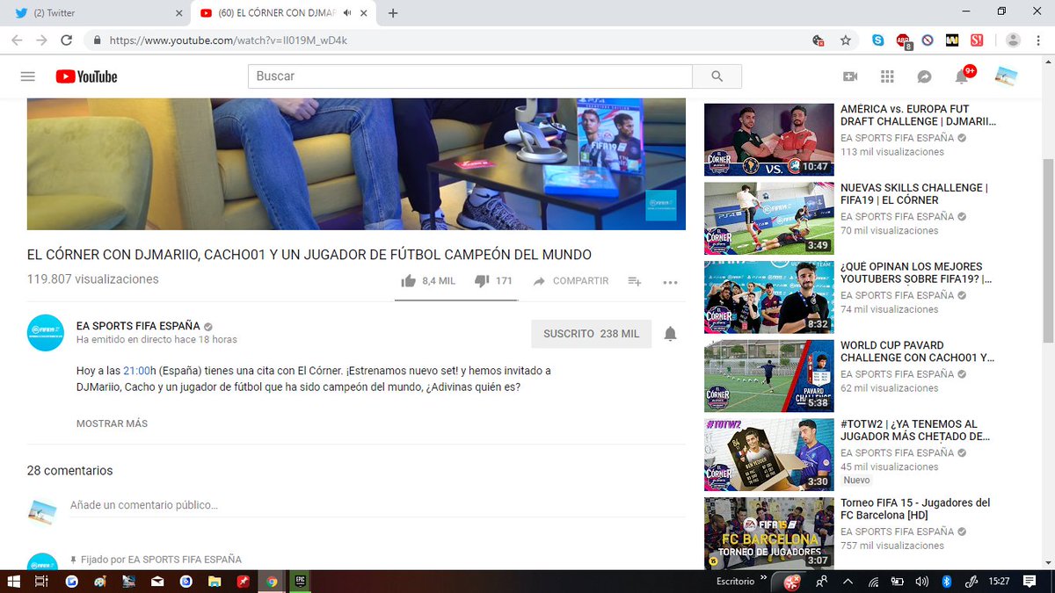Go to YouTube home via logo
This screenshot has width=1055, height=593.
[x=86, y=76]
